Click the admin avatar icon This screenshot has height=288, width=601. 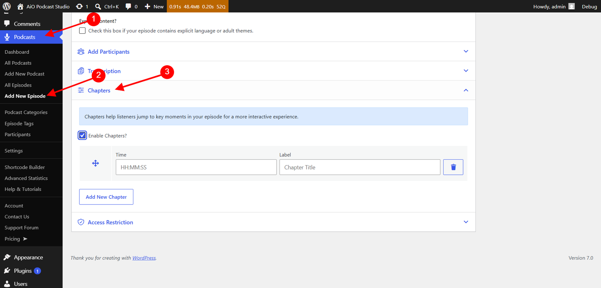coord(572,6)
